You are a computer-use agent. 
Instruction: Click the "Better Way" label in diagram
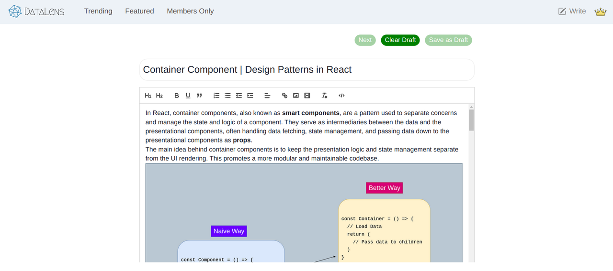[x=385, y=188]
